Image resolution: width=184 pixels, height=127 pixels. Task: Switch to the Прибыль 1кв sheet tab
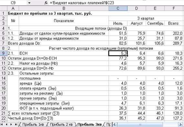(x=33, y=124)
